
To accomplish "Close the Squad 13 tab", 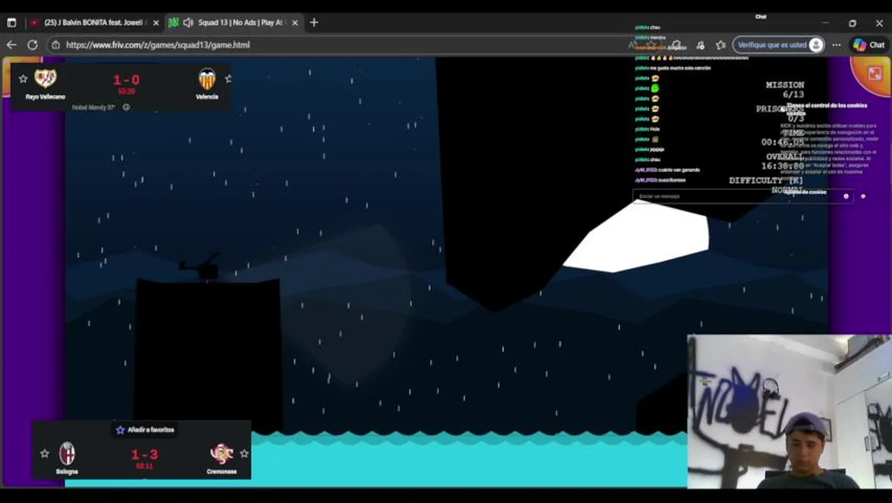I will tap(295, 22).
